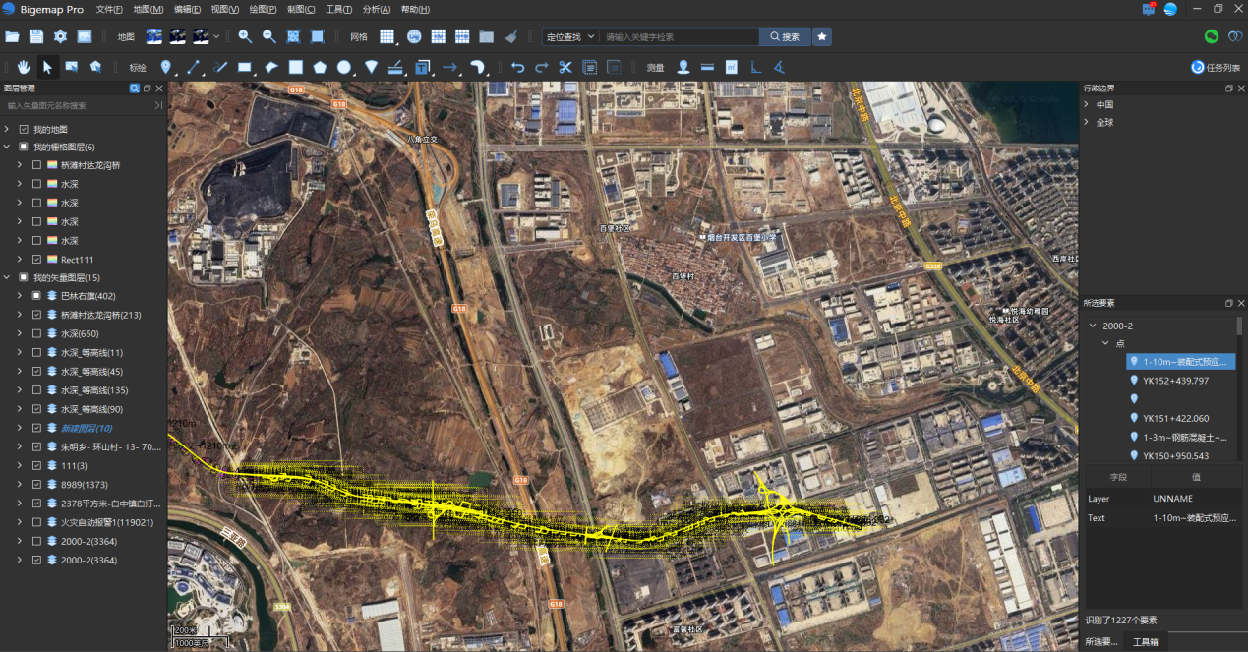Collapse 我的栅格图层(6) group

tap(7, 147)
